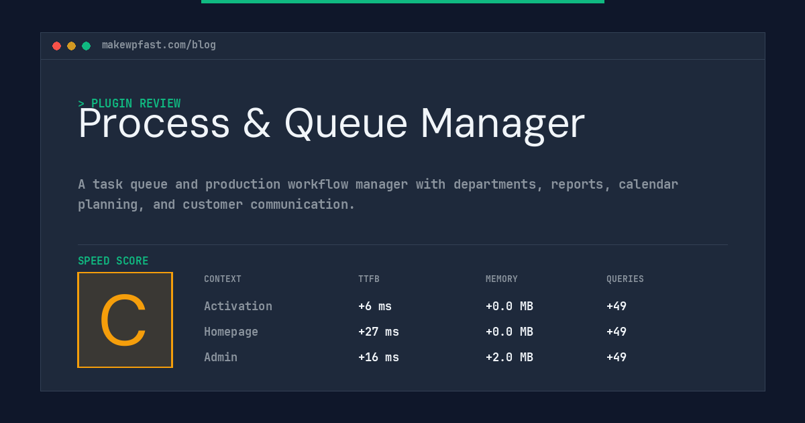The height and width of the screenshot is (423, 805).
Task: Select the Admin row label
Action: tap(221, 357)
